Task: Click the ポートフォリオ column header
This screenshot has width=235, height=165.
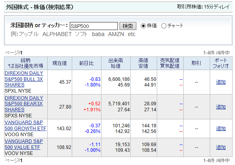Action: [x=221, y=63]
